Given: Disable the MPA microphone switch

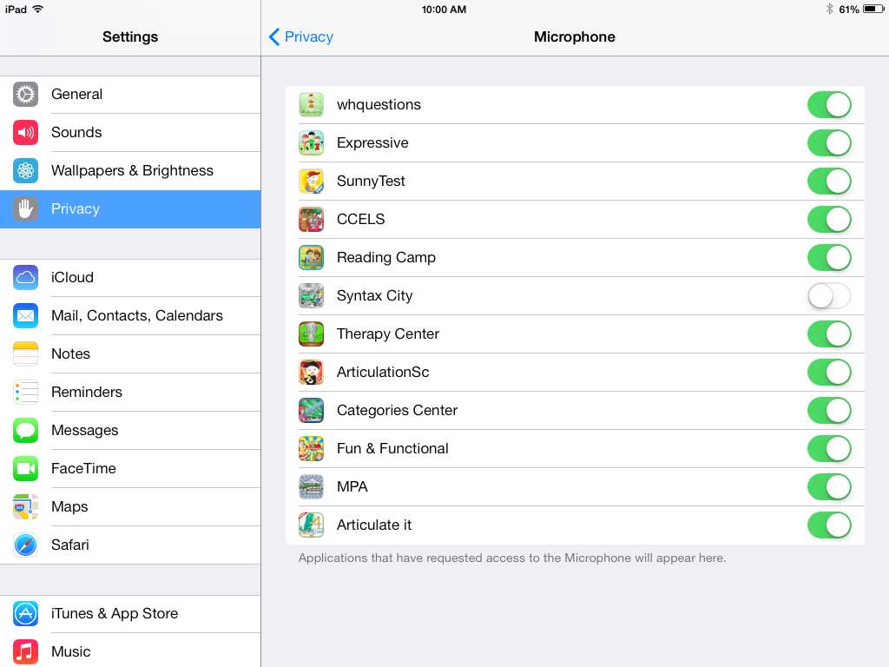Looking at the screenshot, I should pyautogui.click(x=829, y=486).
